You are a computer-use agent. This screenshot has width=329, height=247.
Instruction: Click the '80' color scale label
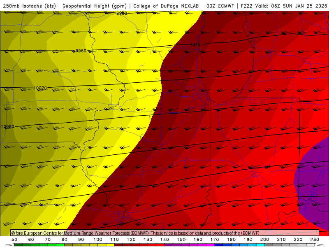point(65,240)
